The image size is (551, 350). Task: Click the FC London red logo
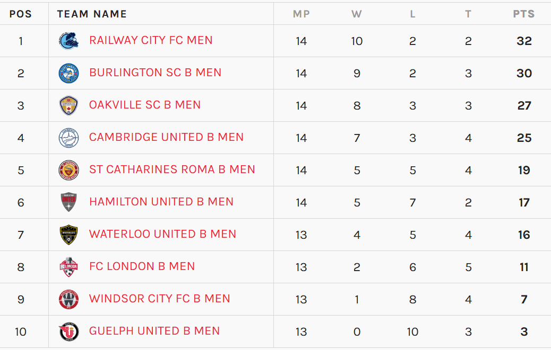68,267
